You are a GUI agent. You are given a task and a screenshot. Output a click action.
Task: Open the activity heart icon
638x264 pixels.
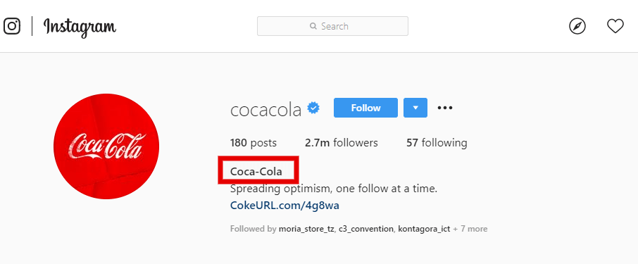click(x=615, y=27)
